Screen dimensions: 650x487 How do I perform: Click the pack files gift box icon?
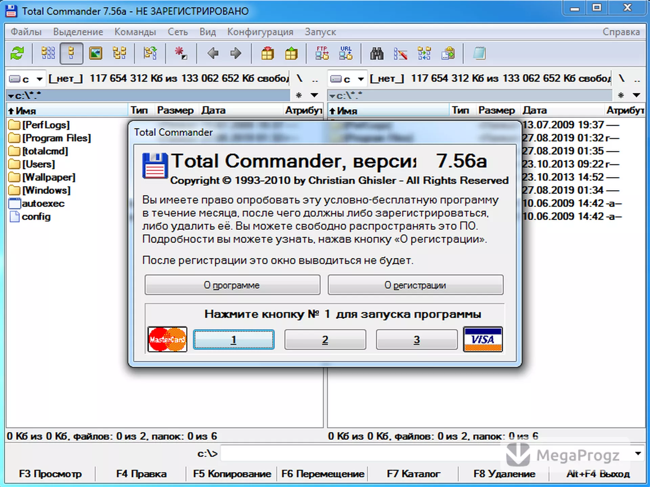click(x=267, y=53)
